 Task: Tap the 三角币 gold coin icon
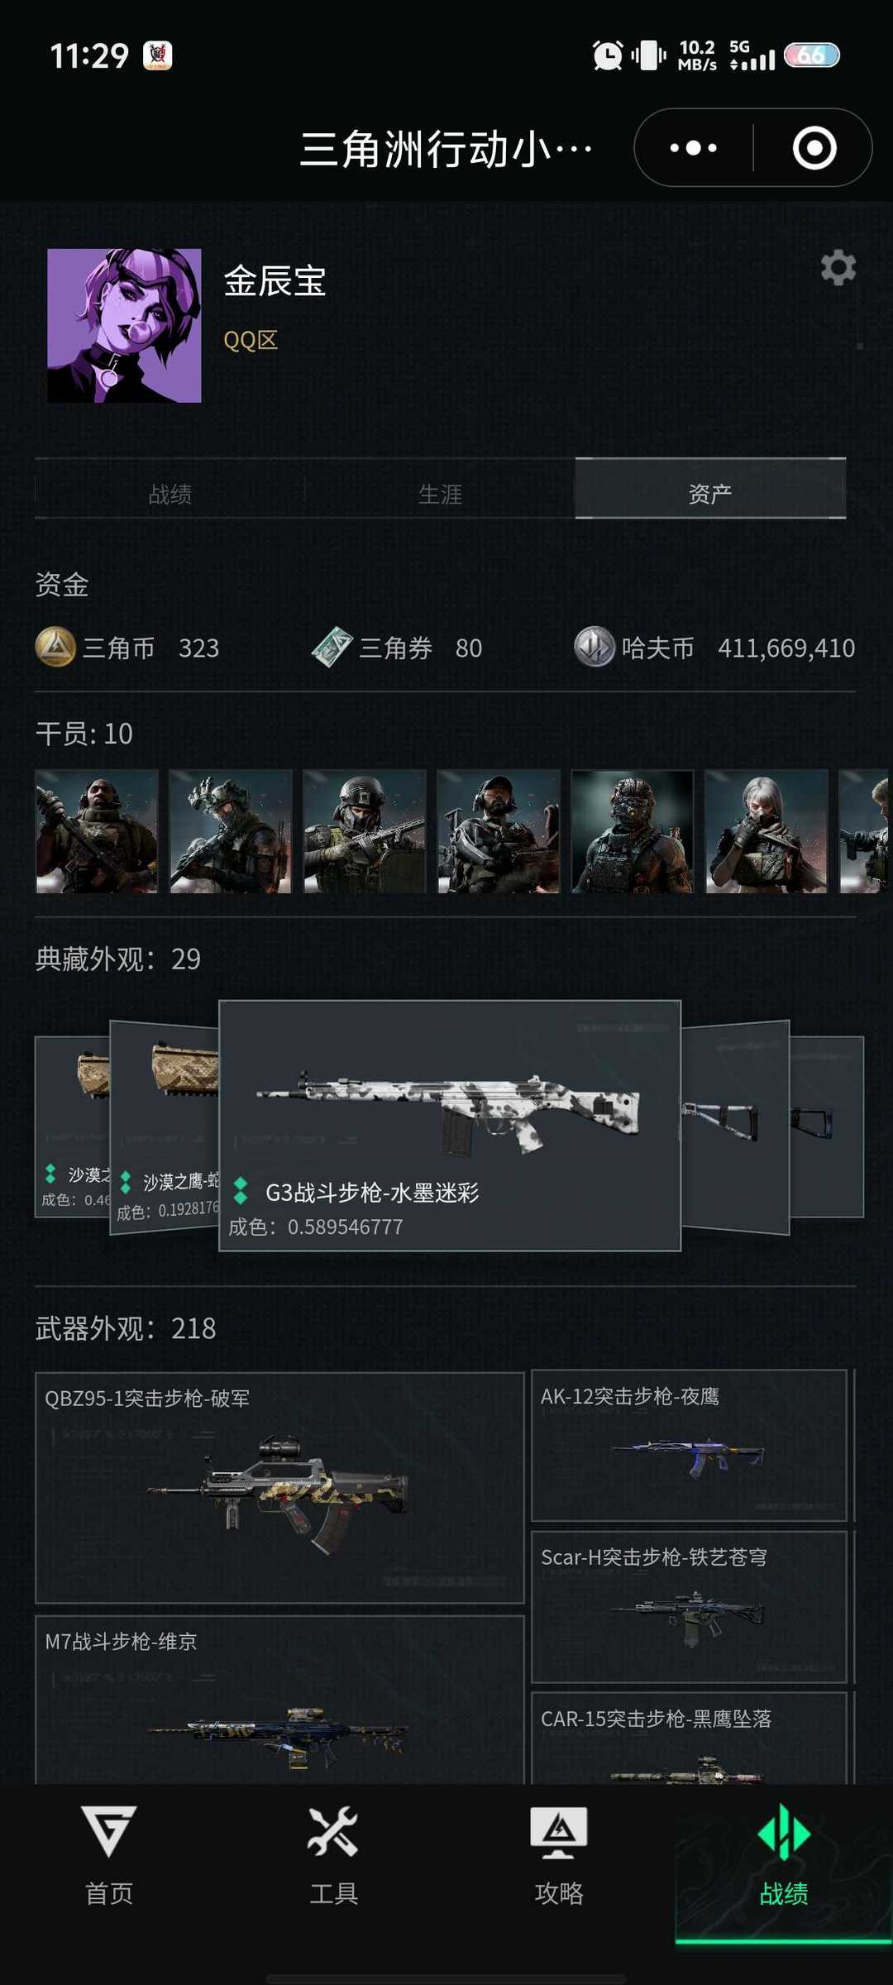pyautogui.click(x=55, y=647)
